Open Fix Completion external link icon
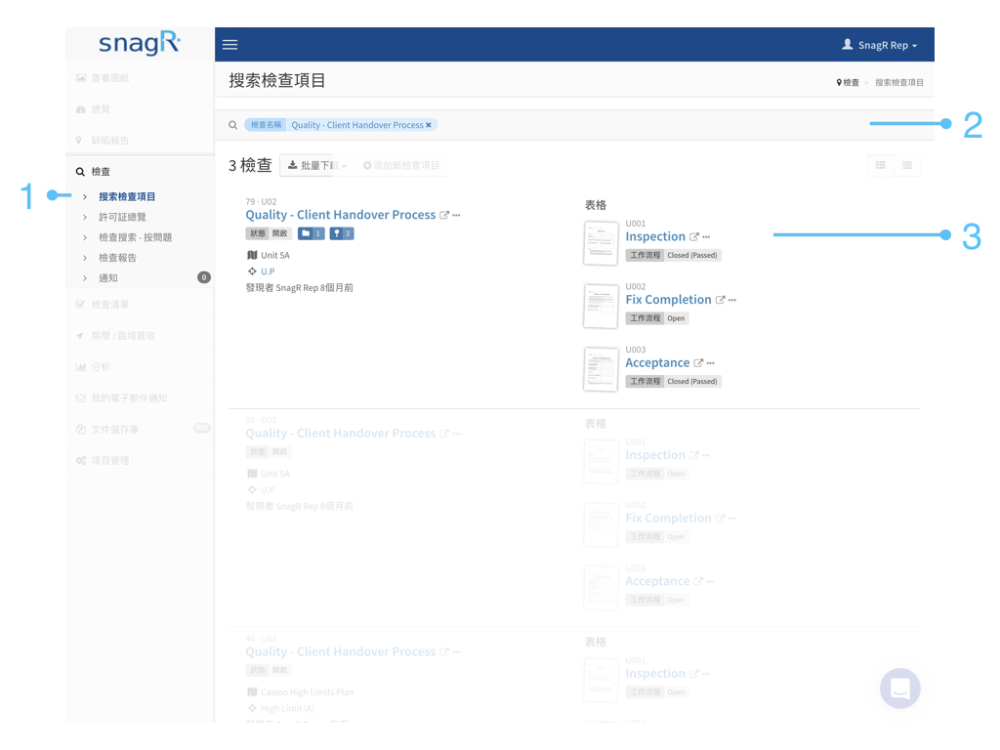Image resolution: width=1000 pixels, height=750 pixels. pos(720,300)
